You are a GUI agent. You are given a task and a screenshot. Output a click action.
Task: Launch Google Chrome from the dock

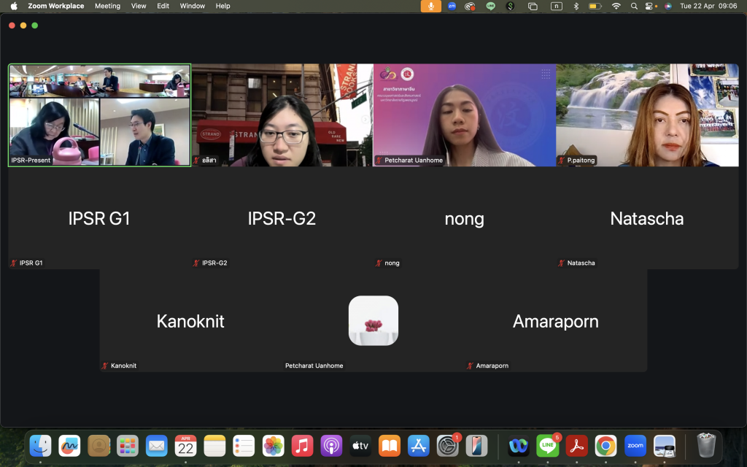coord(605,445)
